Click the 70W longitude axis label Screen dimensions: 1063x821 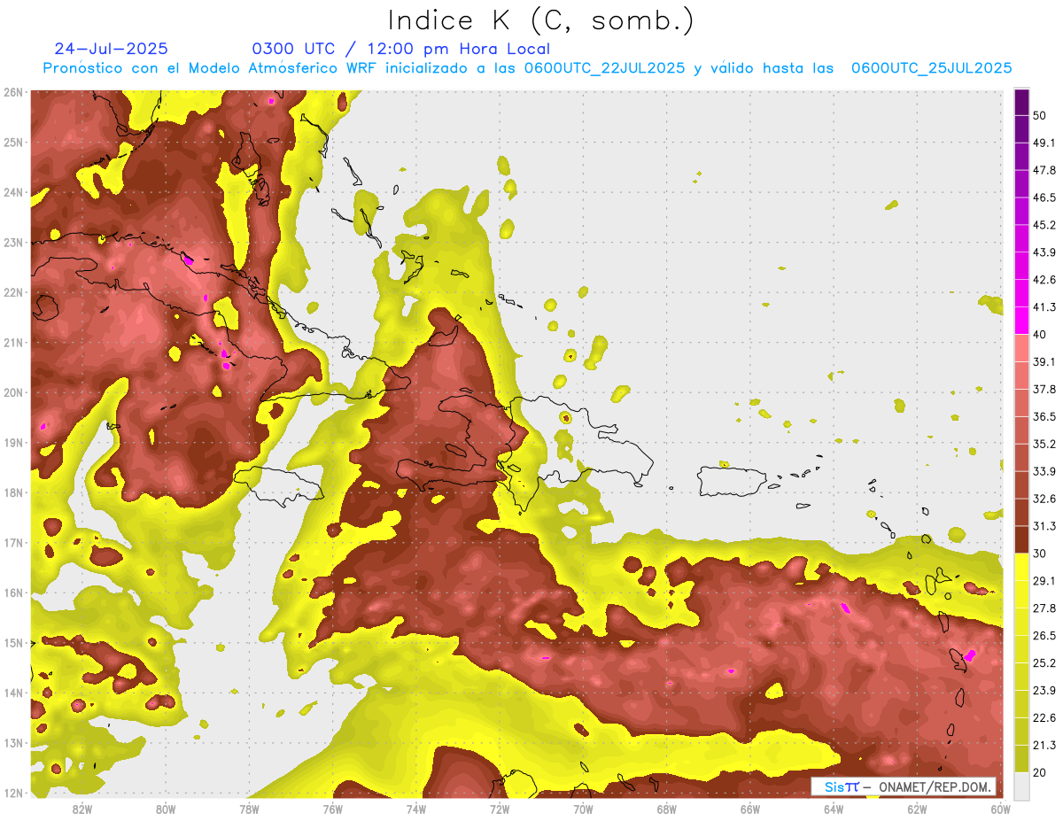click(x=583, y=809)
